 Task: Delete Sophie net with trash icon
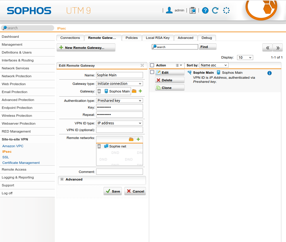(x=99, y=146)
